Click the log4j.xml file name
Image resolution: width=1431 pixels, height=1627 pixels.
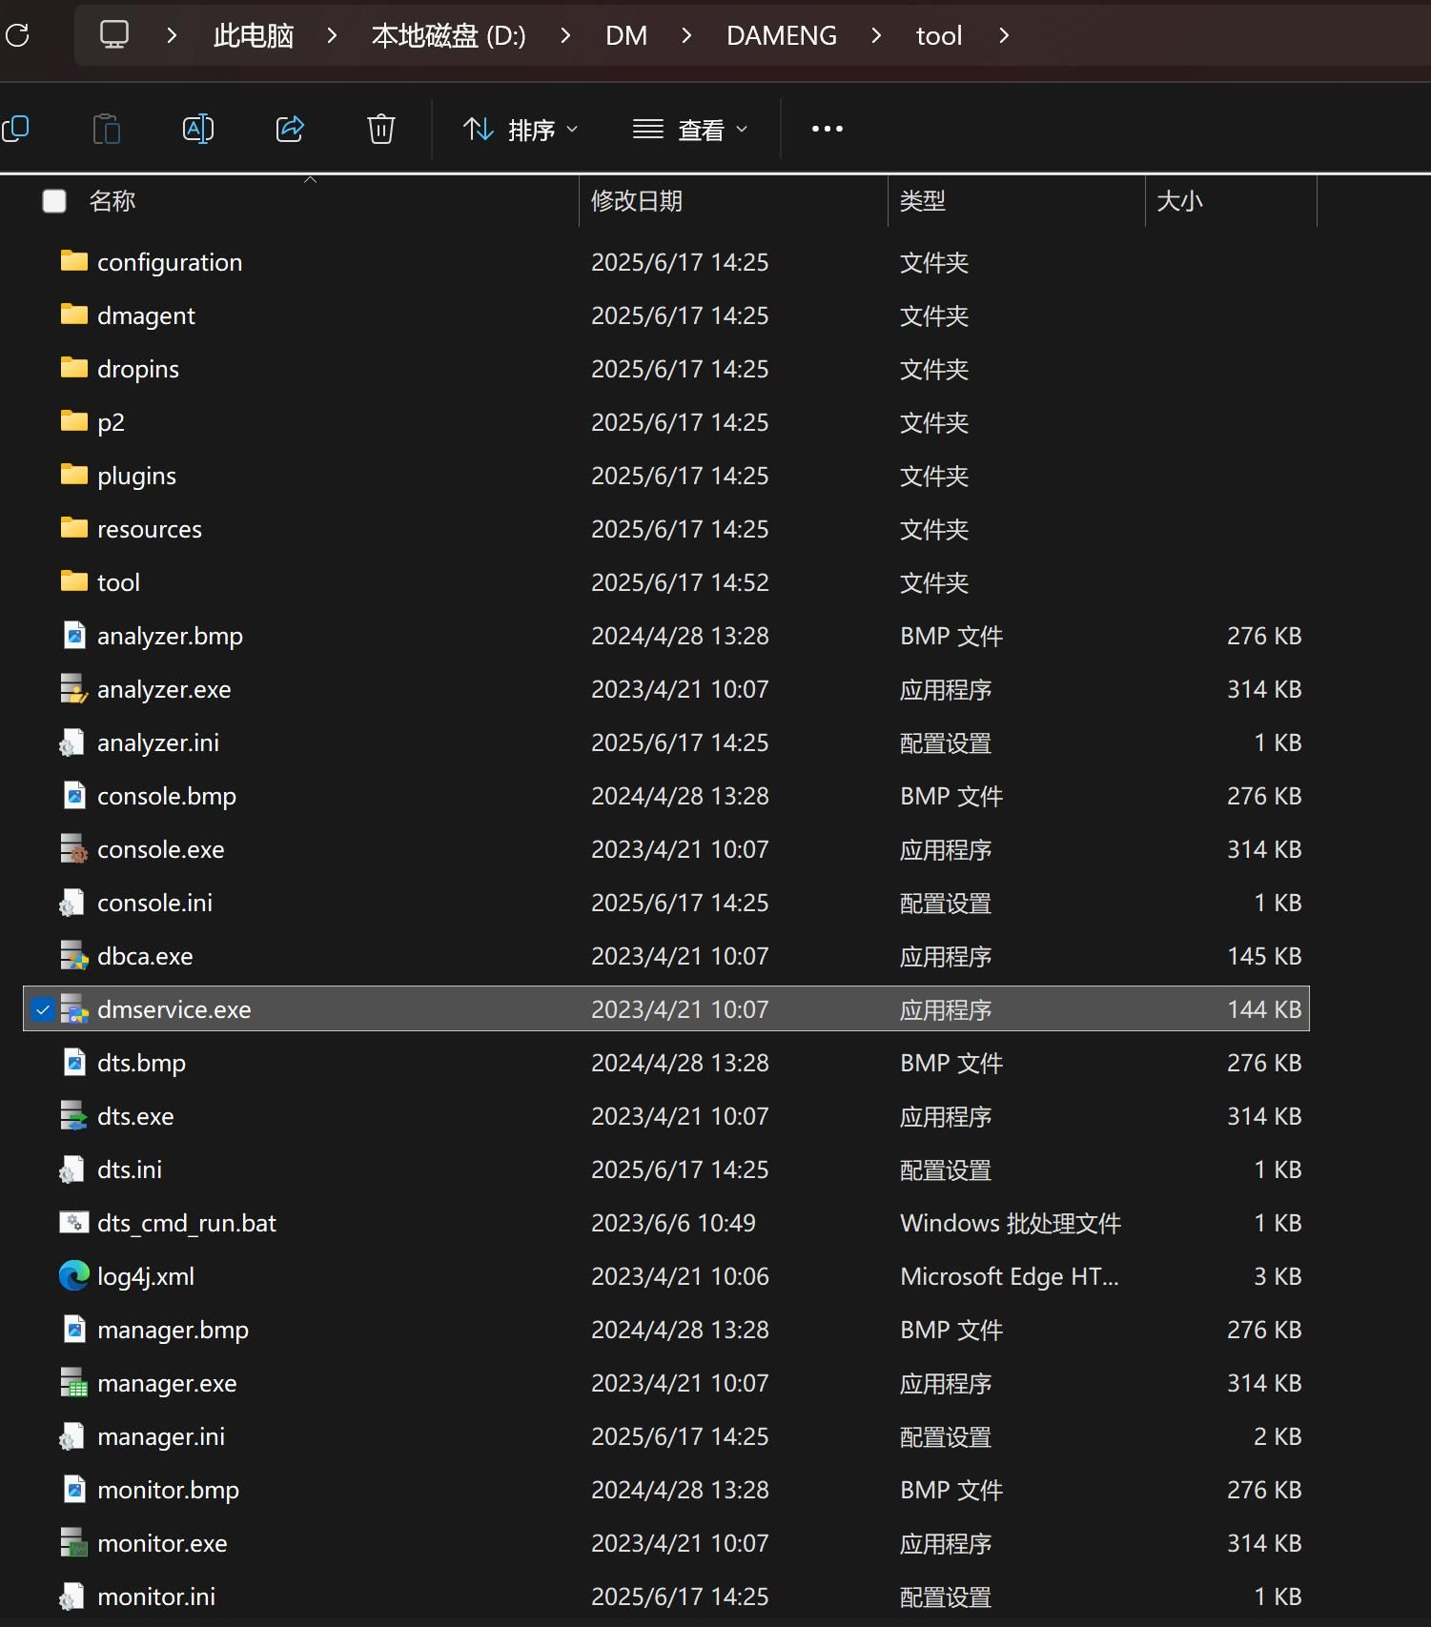[x=146, y=1276]
